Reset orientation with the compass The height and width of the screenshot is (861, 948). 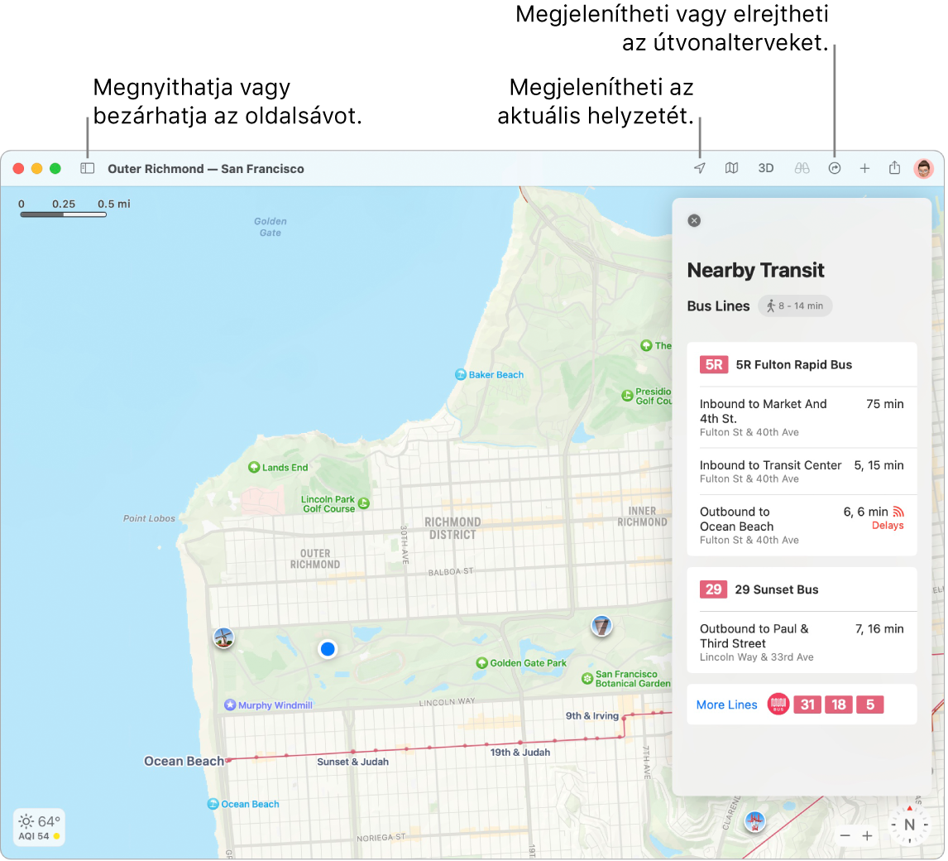coord(909,825)
